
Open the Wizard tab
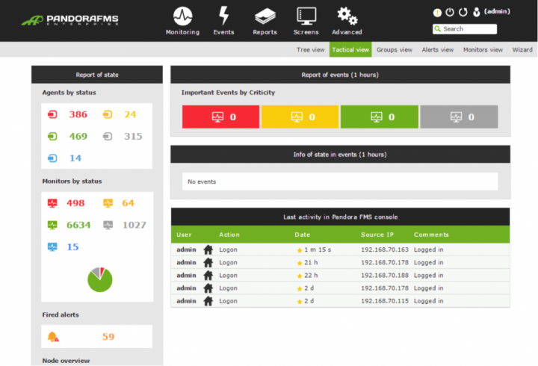coord(522,50)
